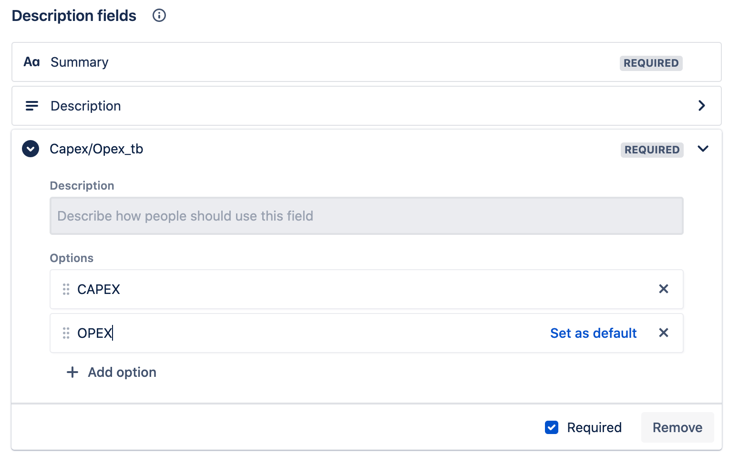Screen dimensions: 739x465
Task: Collapse the Capex/Opex_tb field panel chevron
Action: coord(703,149)
